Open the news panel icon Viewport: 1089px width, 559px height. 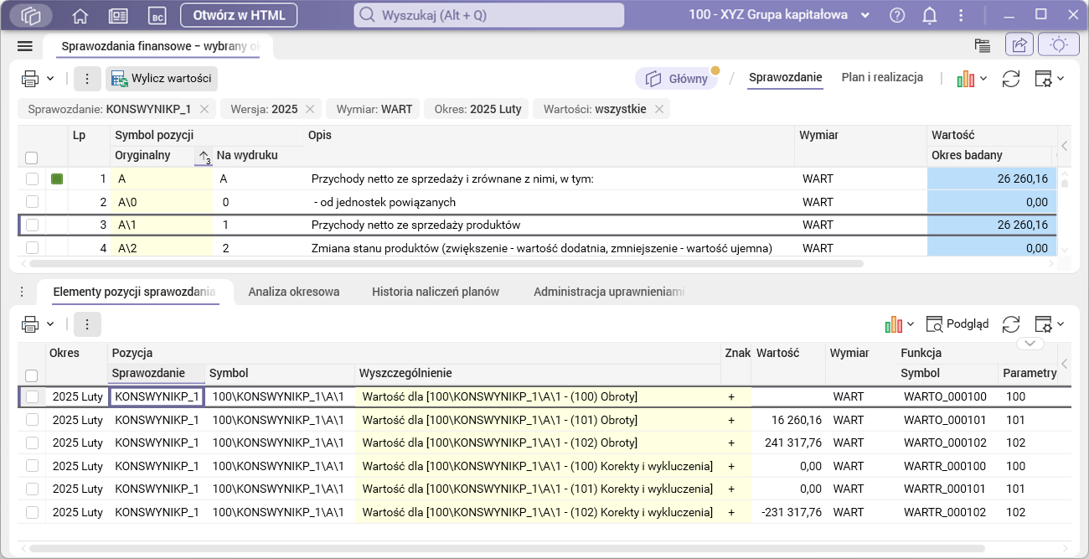point(118,15)
